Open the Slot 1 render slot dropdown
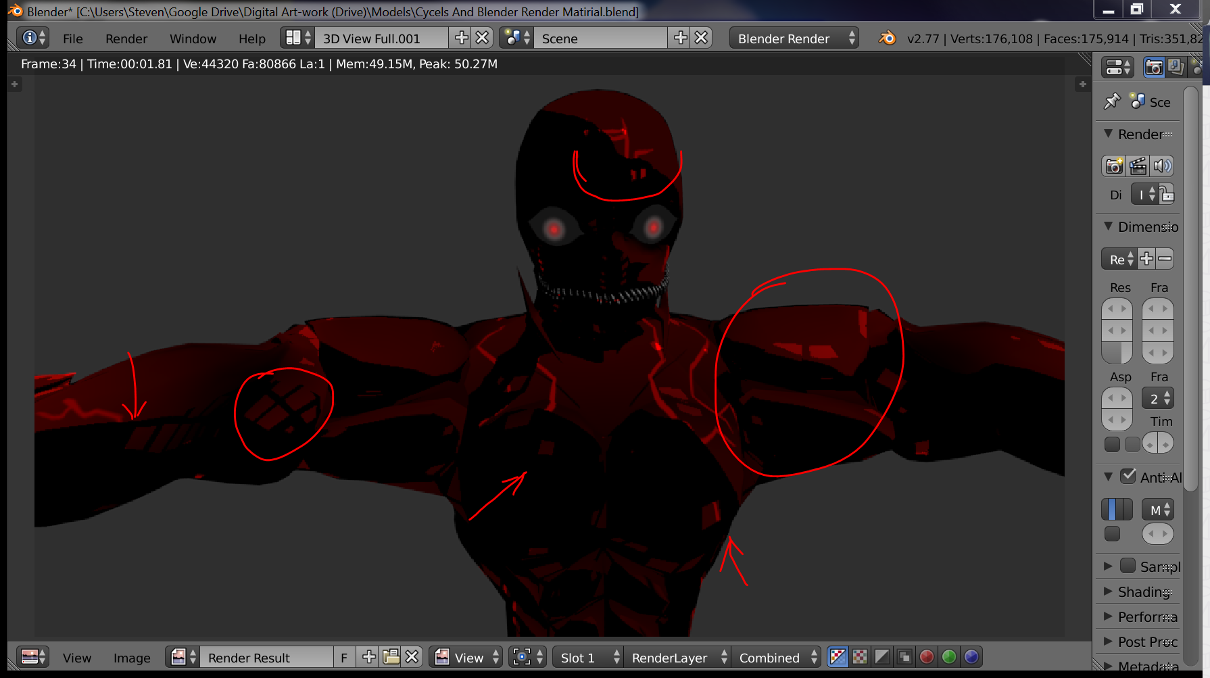Screen dimensions: 1210x678 pyautogui.click(x=588, y=657)
